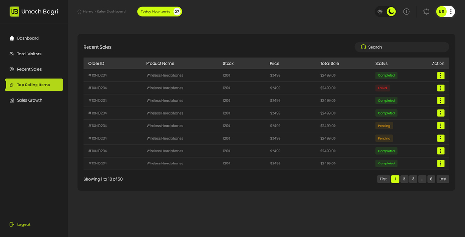Open notifications bell icon
Screen dimensions: 465x237
point(426,12)
